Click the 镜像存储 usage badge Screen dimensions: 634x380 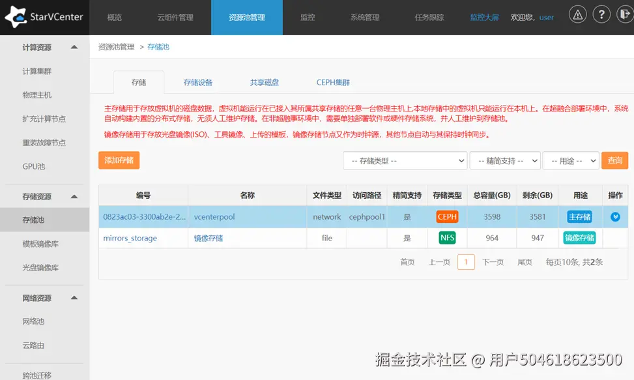click(580, 238)
